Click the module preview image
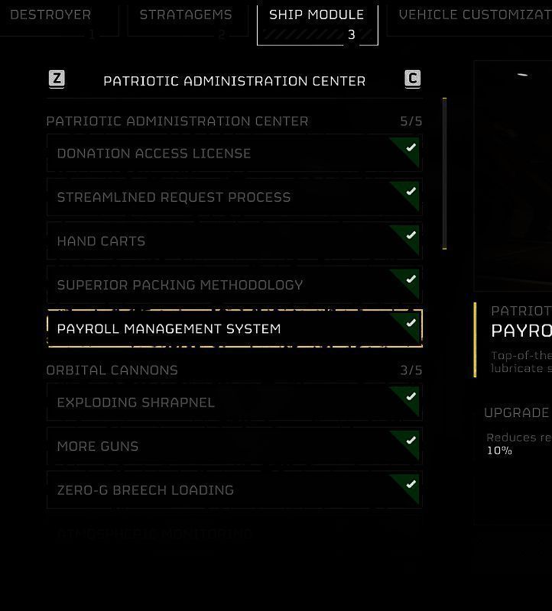 point(513,176)
